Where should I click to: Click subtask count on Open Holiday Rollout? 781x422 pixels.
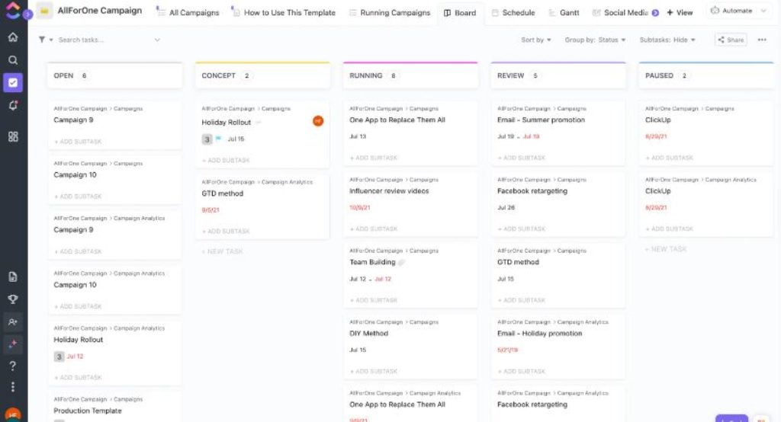point(59,356)
